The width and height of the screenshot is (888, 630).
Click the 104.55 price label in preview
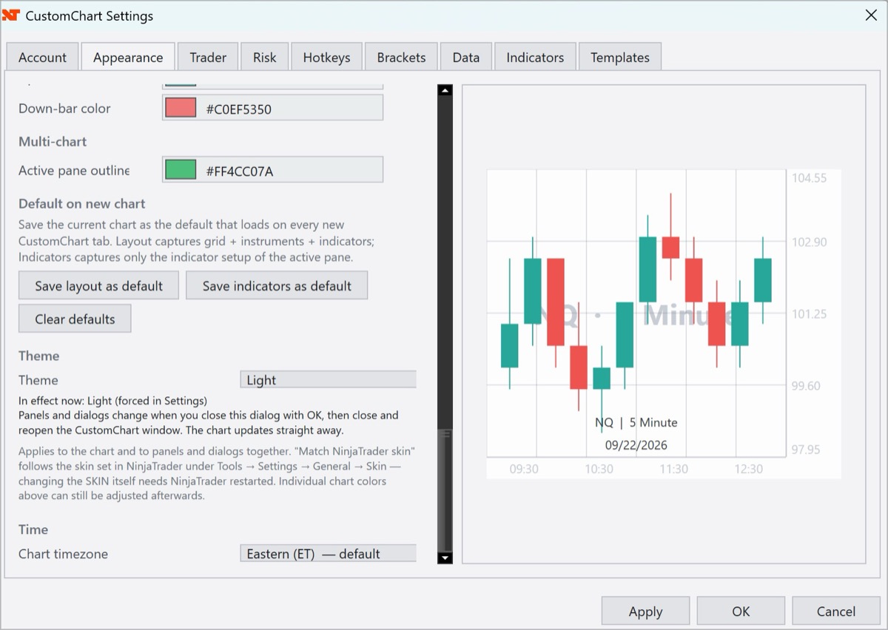tap(810, 178)
